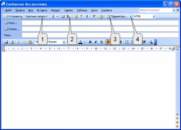Open the Файл menu
The height and width of the screenshot is (130, 181).
click(8, 10)
